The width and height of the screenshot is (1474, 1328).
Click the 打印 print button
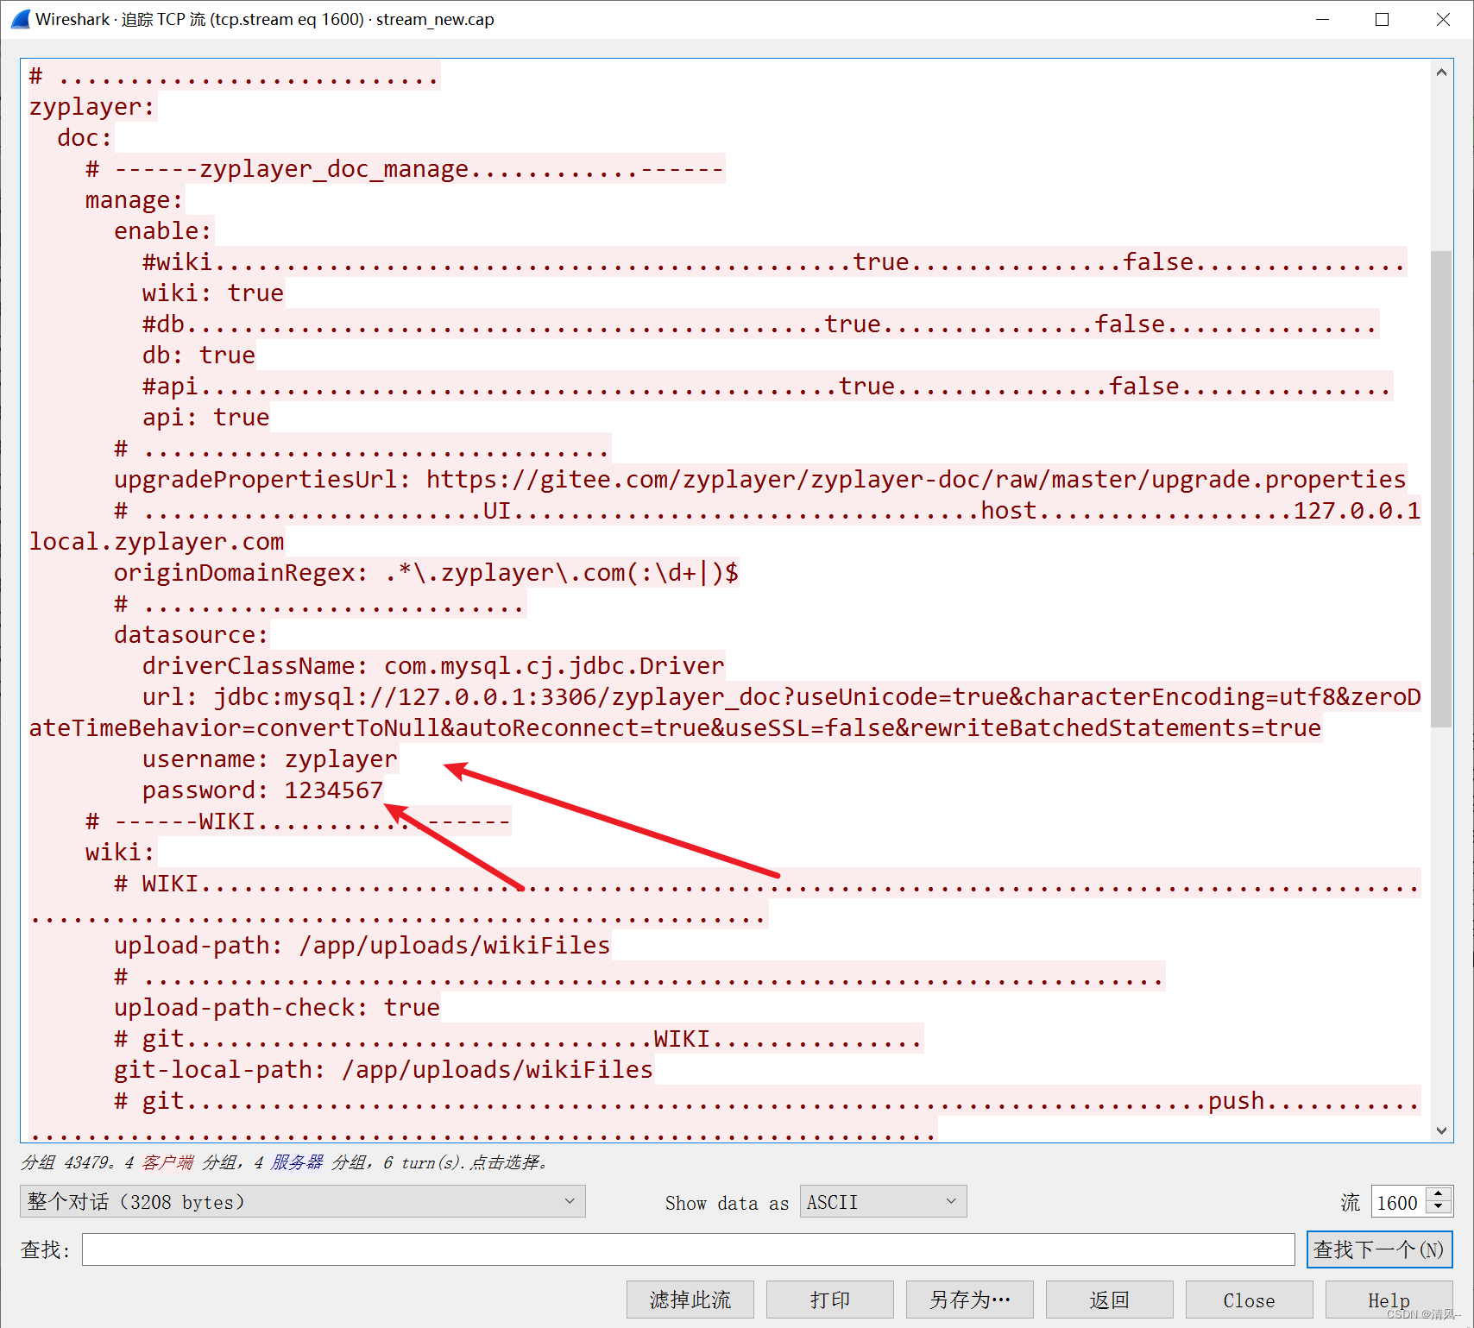pos(830,1300)
